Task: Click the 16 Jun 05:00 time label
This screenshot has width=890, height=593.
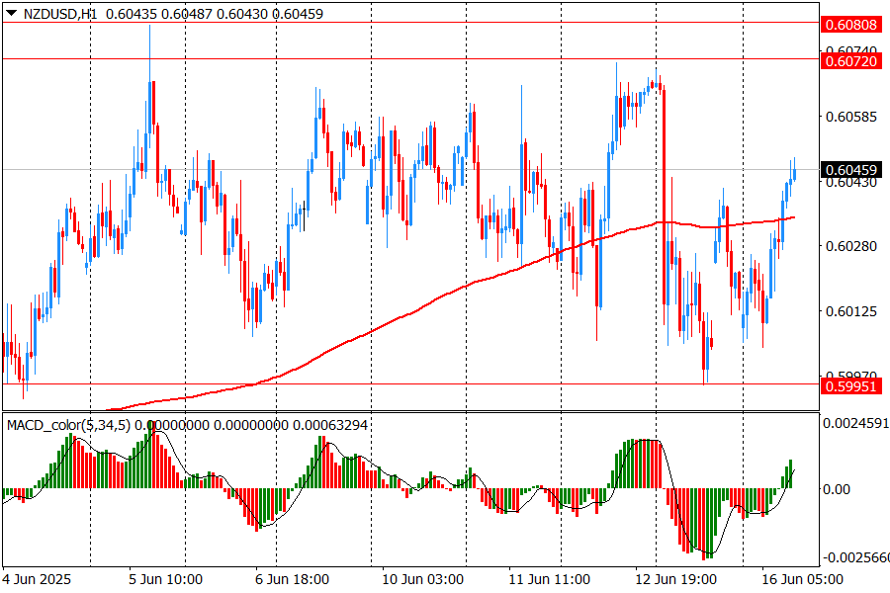Action: 804,578
